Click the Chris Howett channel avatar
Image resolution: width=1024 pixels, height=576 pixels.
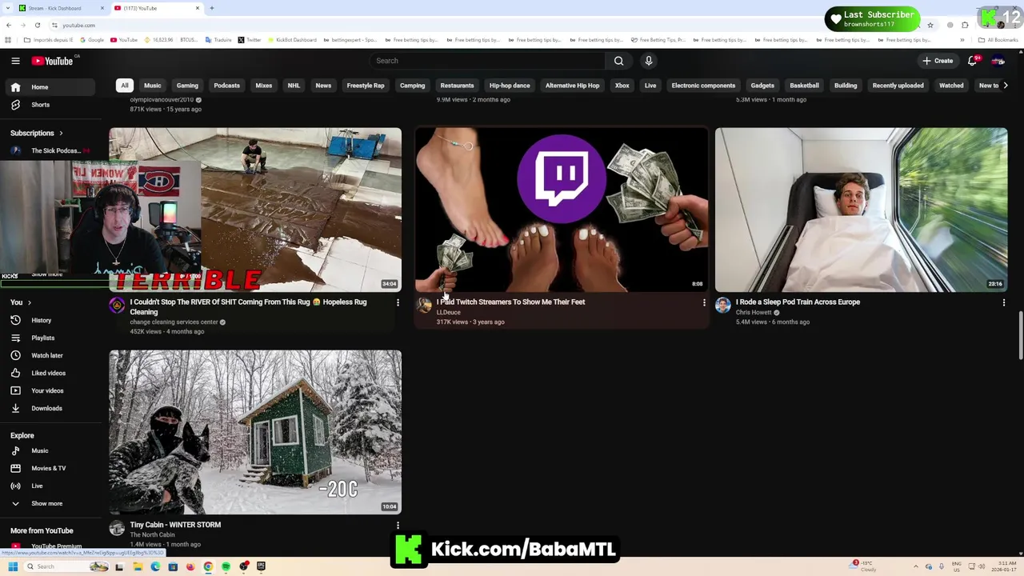point(723,305)
